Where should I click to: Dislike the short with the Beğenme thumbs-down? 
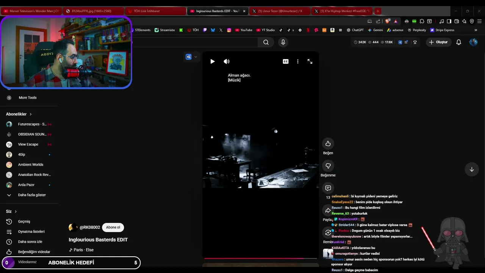coord(328,166)
